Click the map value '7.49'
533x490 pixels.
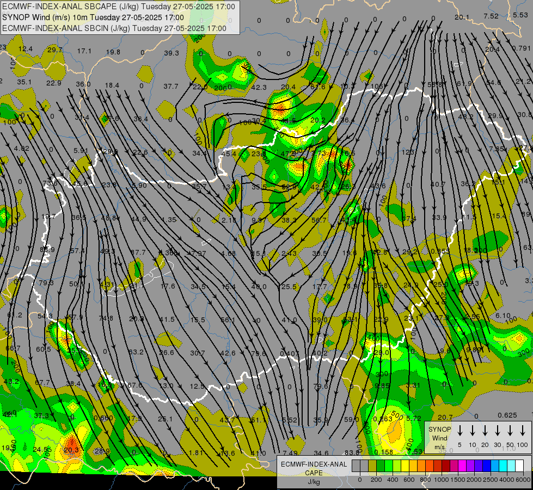point(290,453)
